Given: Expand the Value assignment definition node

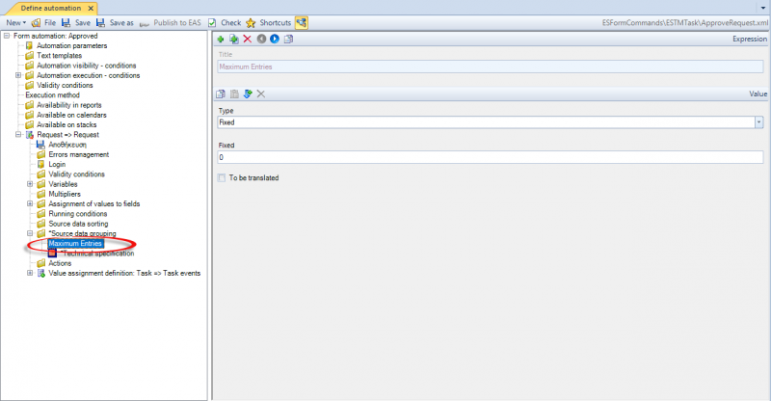Looking at the screenshot, I should tap(30, 273).
